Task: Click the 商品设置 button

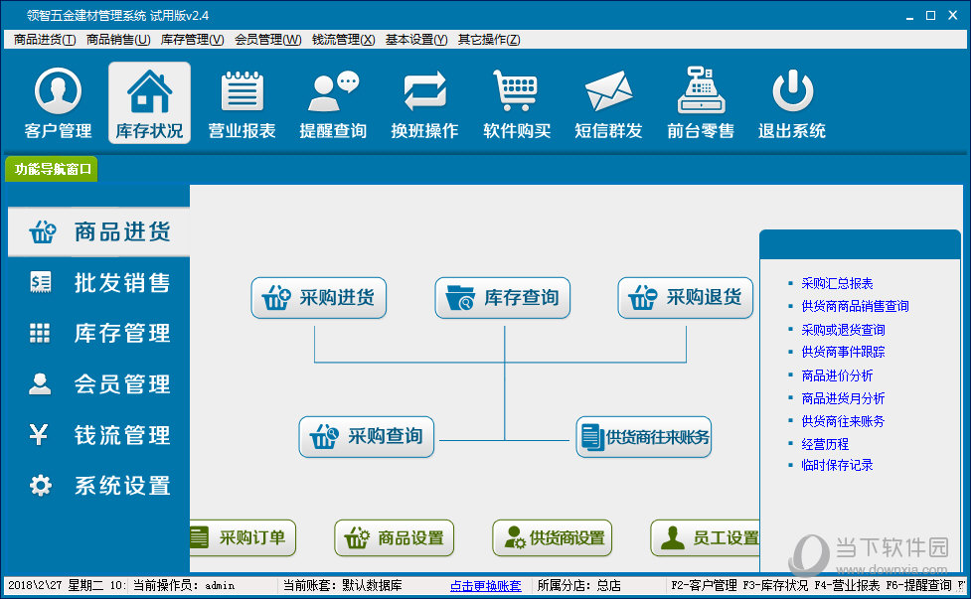Action: pyautogui.click(x=395, y=537)
